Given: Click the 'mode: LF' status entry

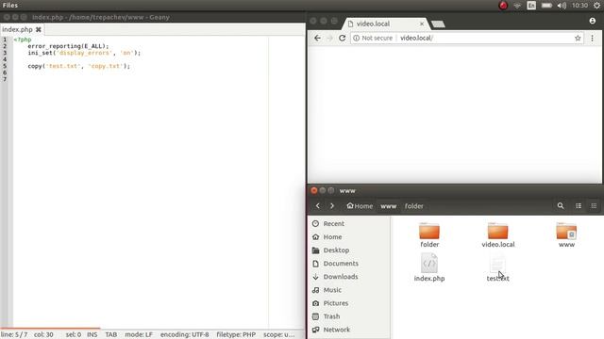Looking at the screenshot, I should click(x=139, y=335).
